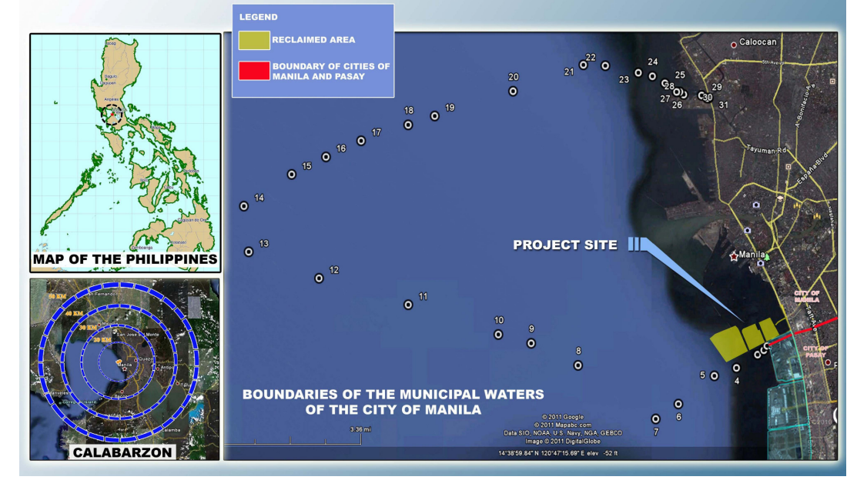Open the Map of the Philippines inset
857x490 pixels.
(x=123, y=146)
